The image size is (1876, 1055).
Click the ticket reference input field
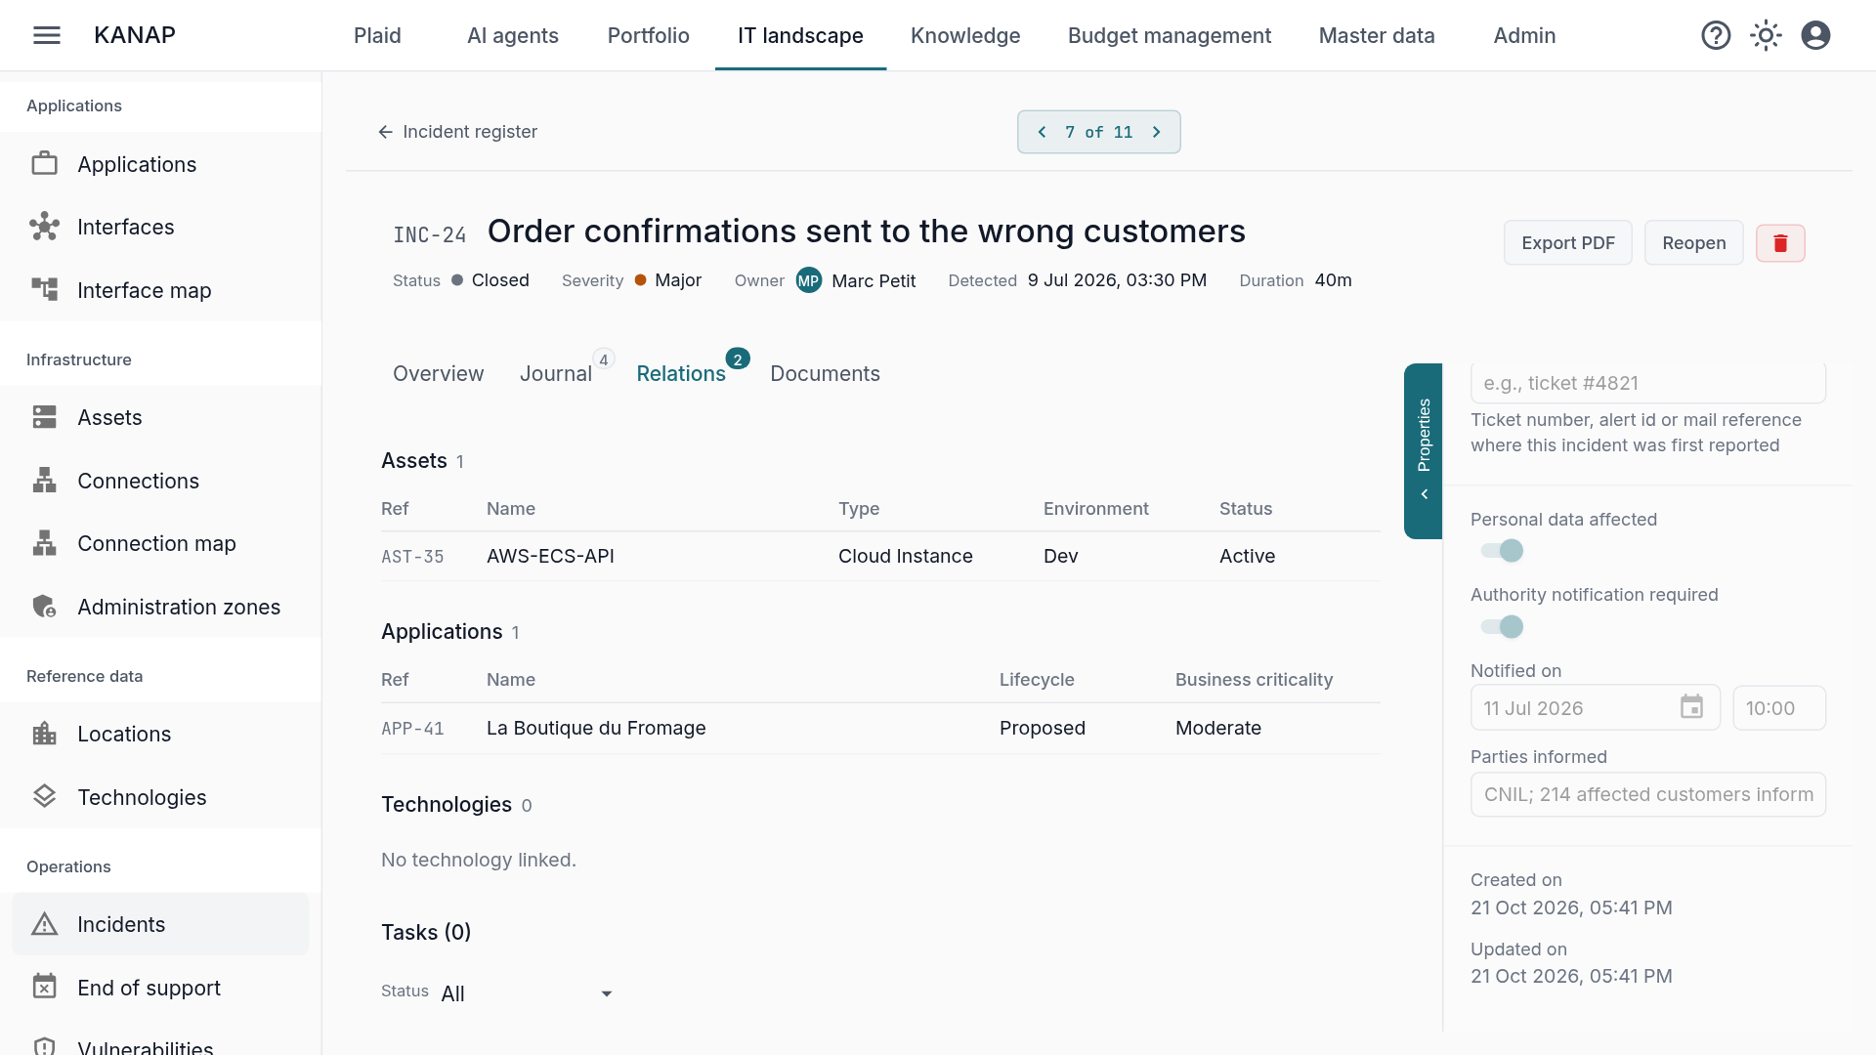click(1648, 383)
